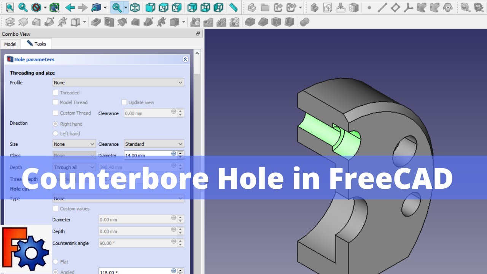Open the Draw Style dropdown arrow
This screenshot has height=274, width=487.
click(45, 7)
